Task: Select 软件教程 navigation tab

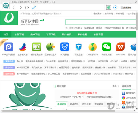Action: point(83,34)
